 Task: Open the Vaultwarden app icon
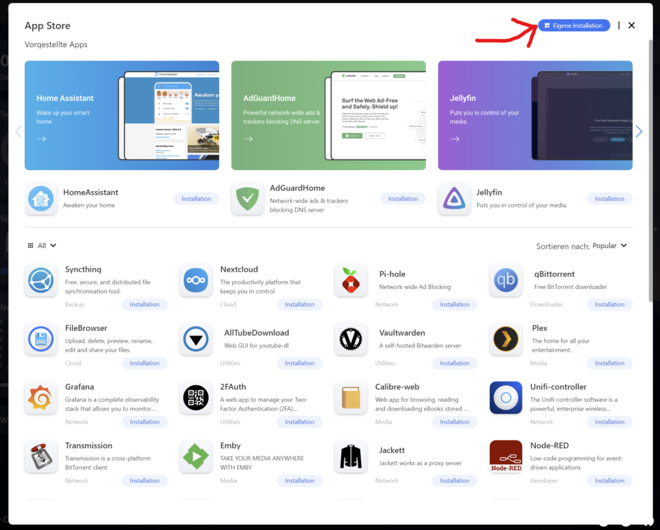(x=351, y=339)
